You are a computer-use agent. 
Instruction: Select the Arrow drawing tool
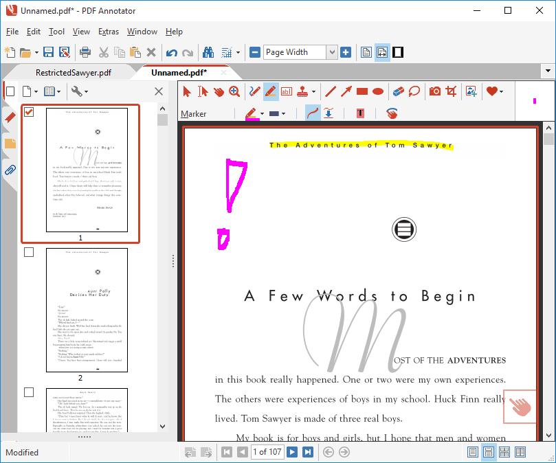tap(345, 91)
